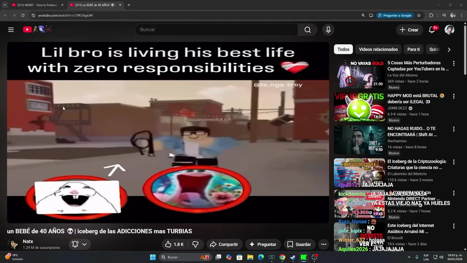This screenshot has height=263, width=467.
Task: Go to YouTube home via logo
Action: point(38,30)
